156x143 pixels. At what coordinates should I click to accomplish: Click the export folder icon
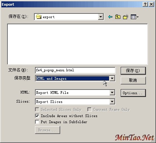[x=39, y=17]
